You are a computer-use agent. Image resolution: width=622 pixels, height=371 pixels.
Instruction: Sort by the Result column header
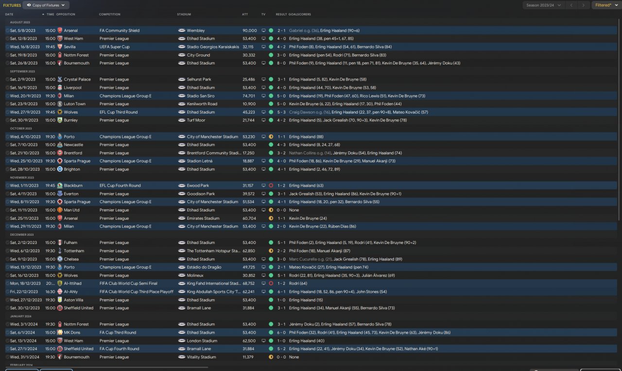(x=281, y=15)
